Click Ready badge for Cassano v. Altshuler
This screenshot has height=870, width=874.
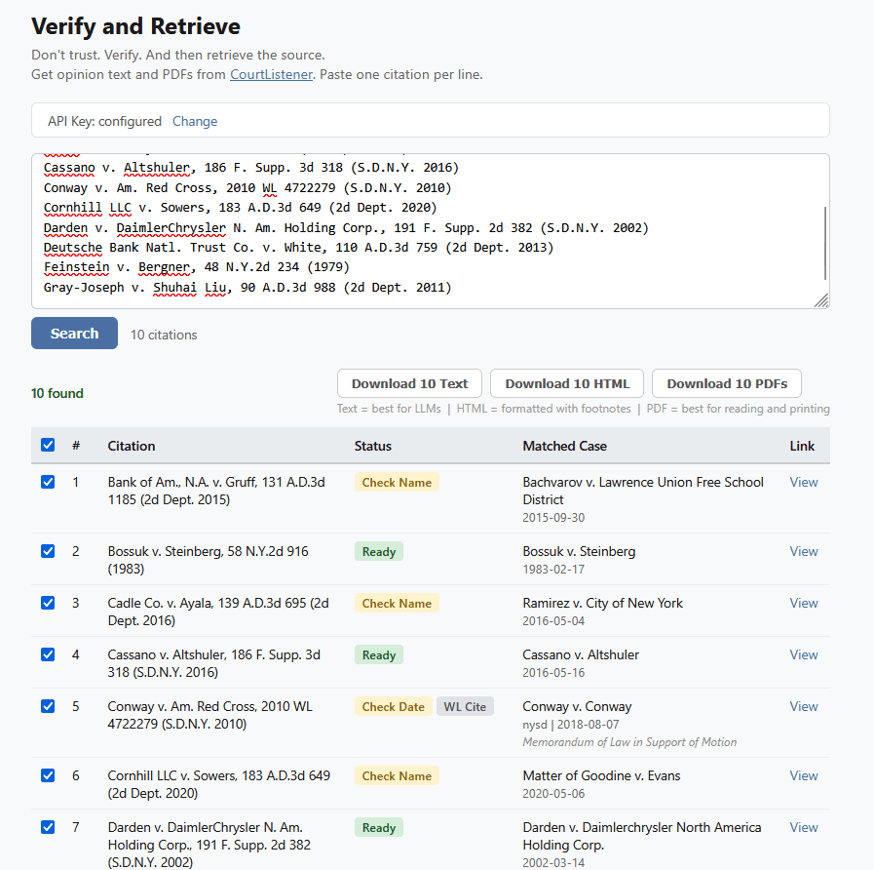coord(379,654)
